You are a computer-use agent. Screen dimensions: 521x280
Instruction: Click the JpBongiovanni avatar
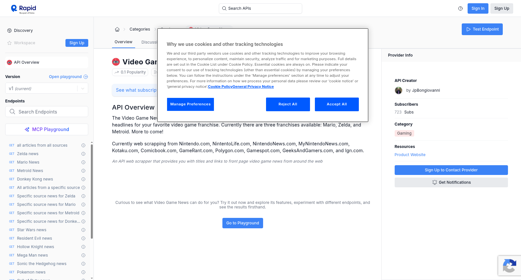point(399,90)
